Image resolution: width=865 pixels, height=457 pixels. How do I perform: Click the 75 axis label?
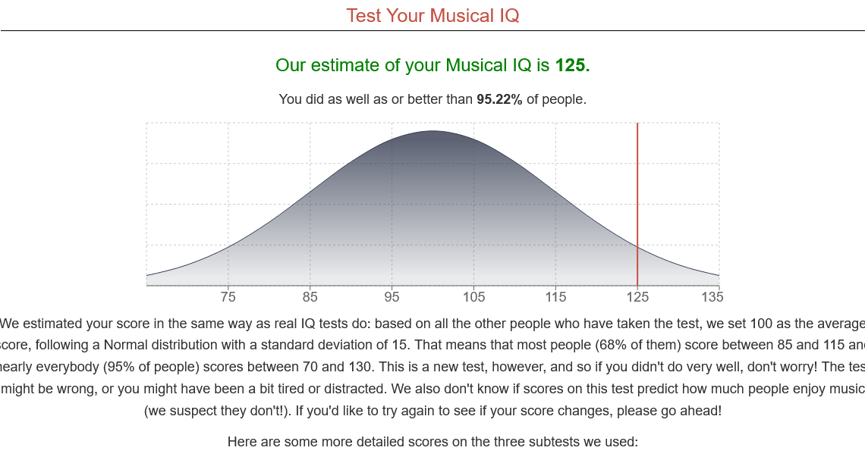pos(228,297)
